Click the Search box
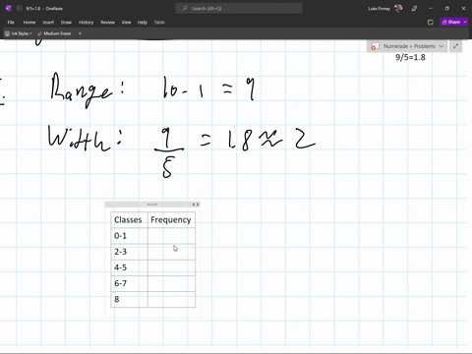The image size is (472, 354). click(239, 9)
